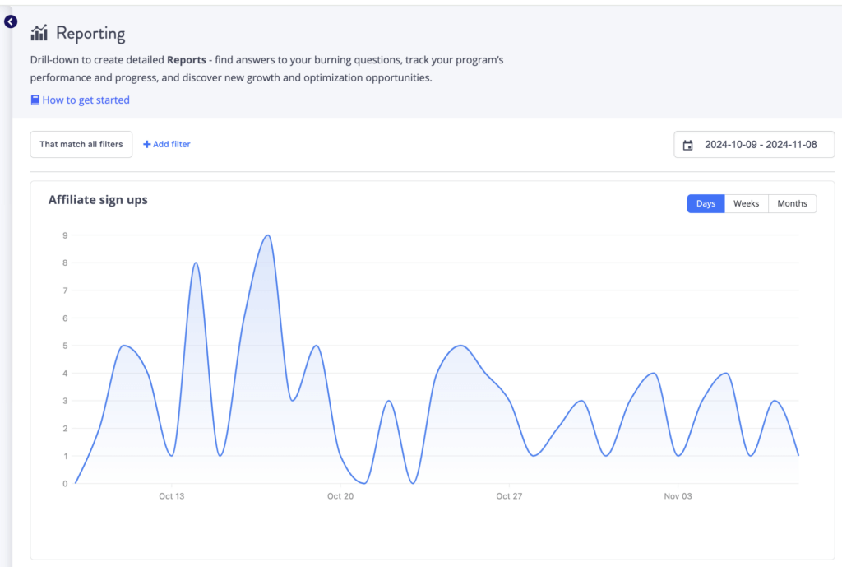
Task: Open the That match all filters selector
Action: 81,144
